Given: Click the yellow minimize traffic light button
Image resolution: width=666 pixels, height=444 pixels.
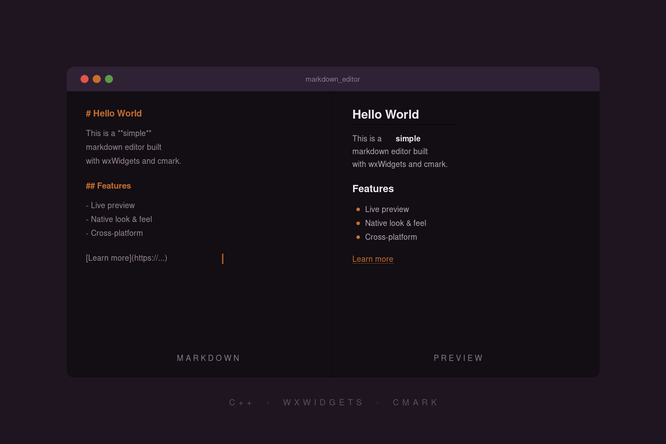Looking at the screenshot, I should (97, 78).
